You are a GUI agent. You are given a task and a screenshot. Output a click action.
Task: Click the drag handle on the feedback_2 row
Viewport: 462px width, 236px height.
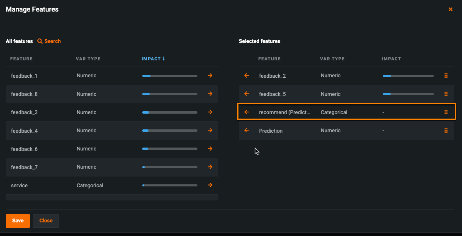[x=446, y=76]
